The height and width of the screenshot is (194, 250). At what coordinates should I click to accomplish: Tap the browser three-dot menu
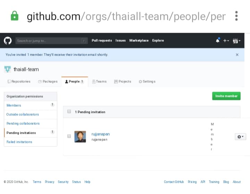236,16
